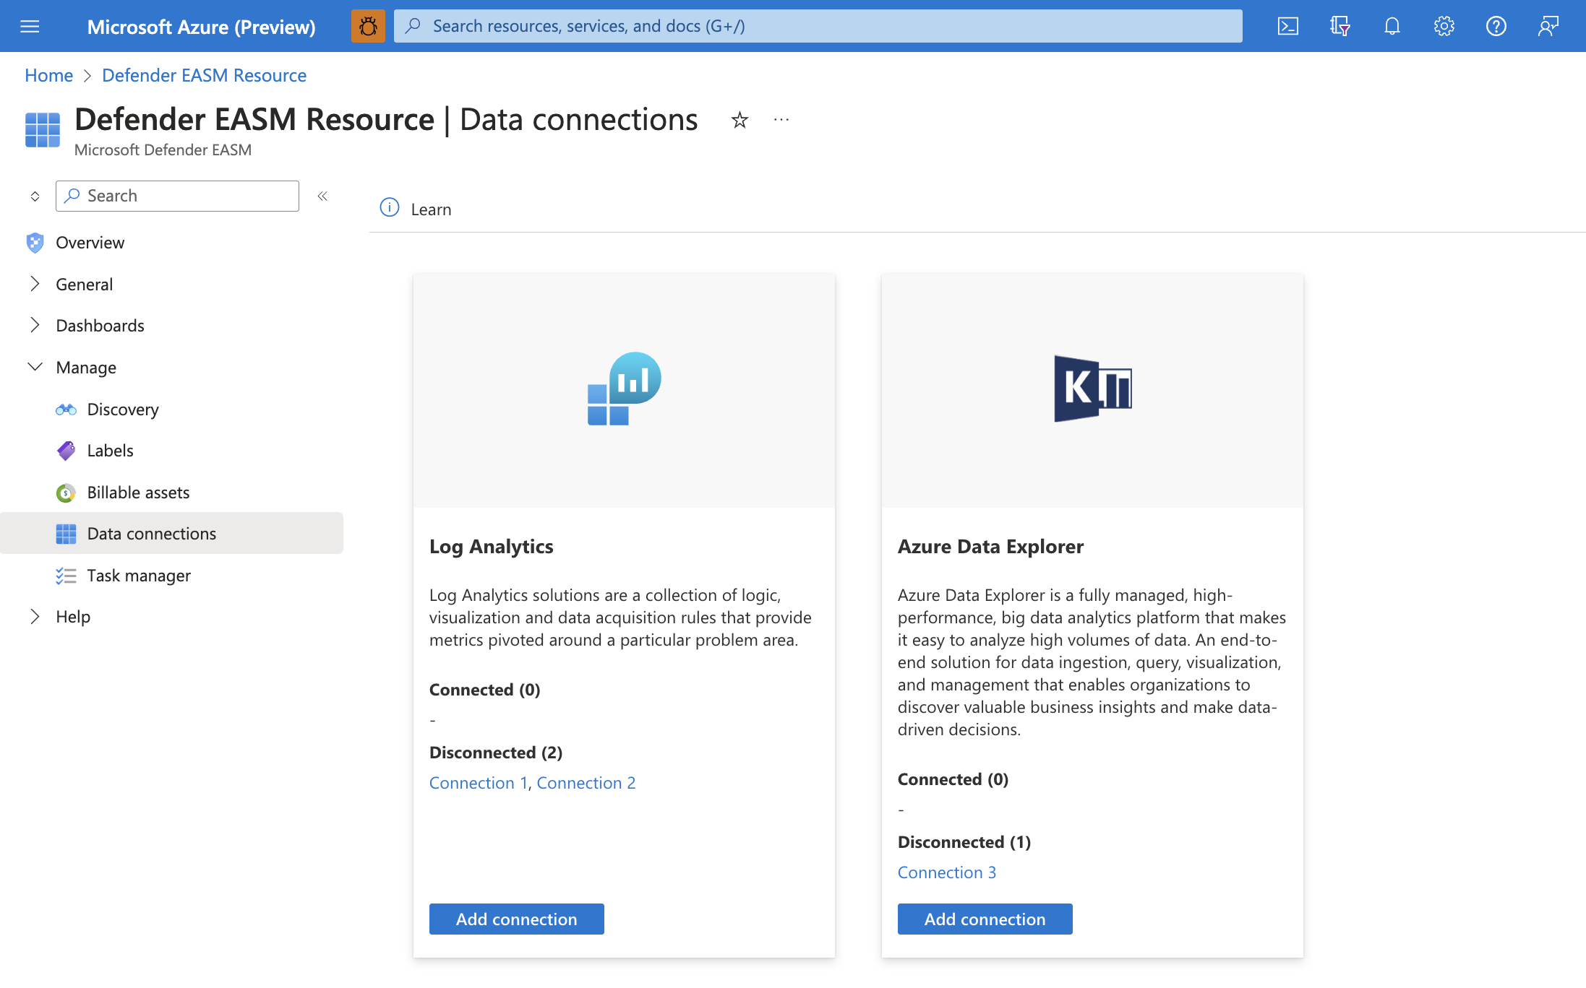Image resolution: width=1586 pixels, height=988 pixels.
Task: Click the Data connections grid icon
Action: click(65, 533)
